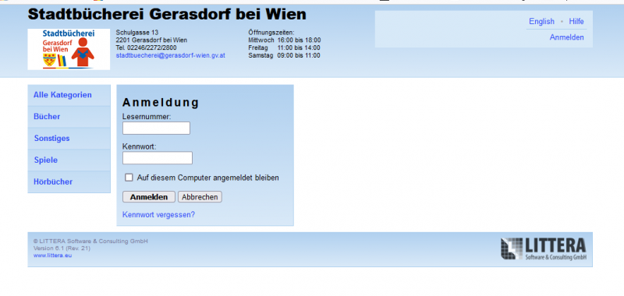Visit www.littera.eu footer link

pyautogui.click(x=52, y=255)
